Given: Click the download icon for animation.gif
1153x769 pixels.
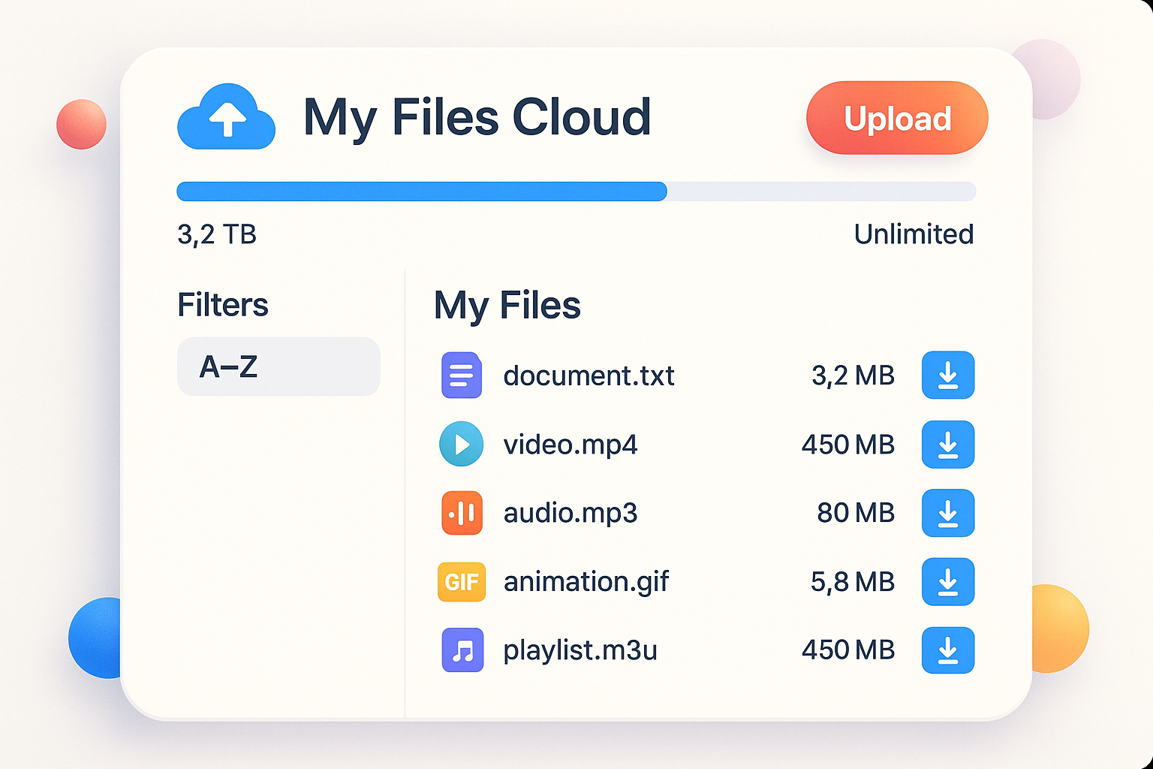Looking at the screenshot, I should 948,581.
